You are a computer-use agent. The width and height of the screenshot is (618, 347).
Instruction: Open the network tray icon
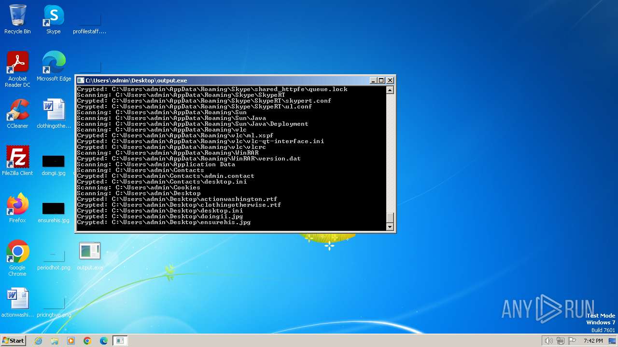point(561,341)
